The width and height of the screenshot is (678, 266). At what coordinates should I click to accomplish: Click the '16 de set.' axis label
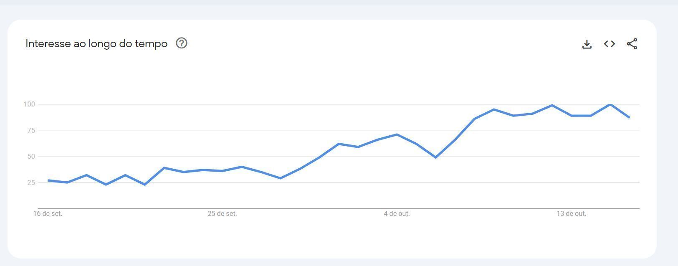48,214
